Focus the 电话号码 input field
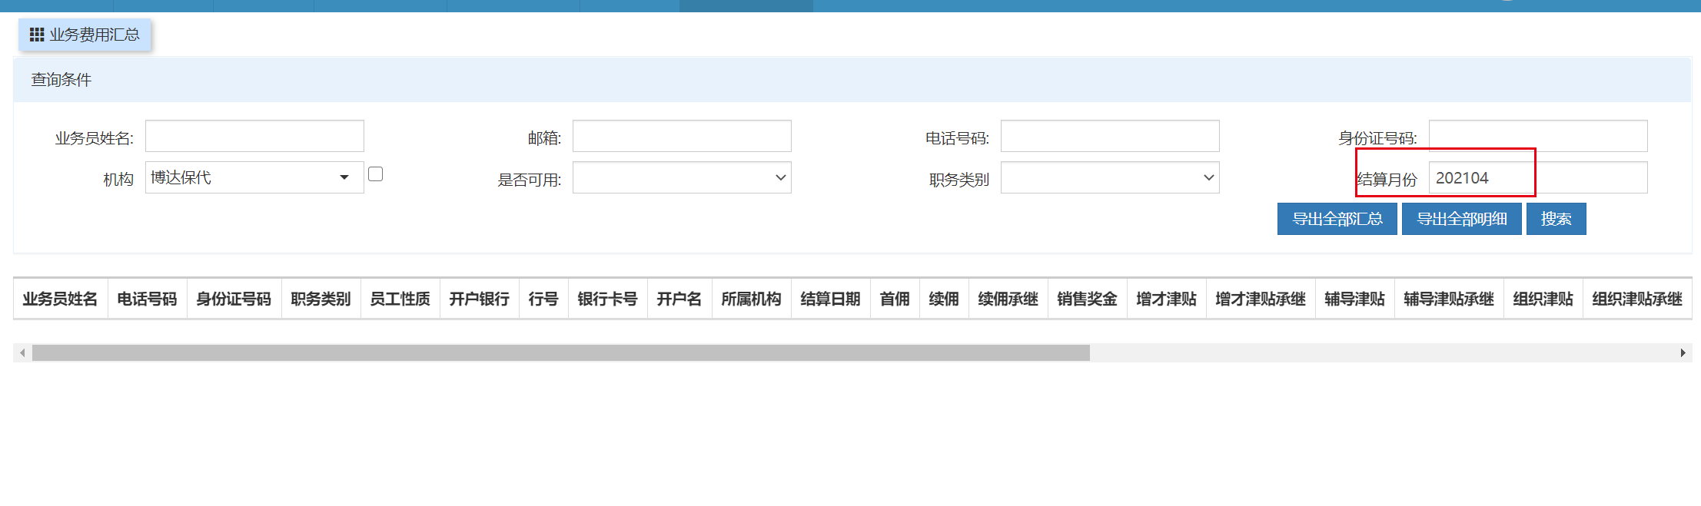 [1110, 136]
